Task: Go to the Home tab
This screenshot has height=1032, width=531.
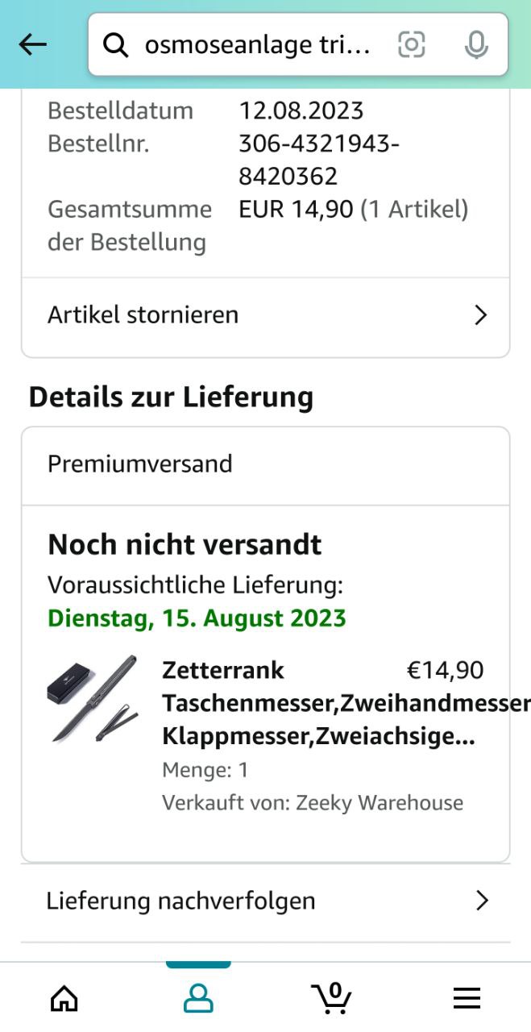Action: [64, 998]
